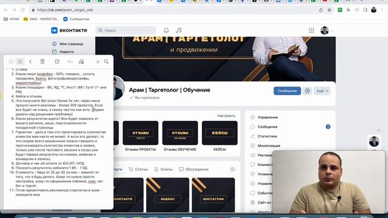Click the Сообщение button
The width and height of the screenshot is (388, 218).
click(x=287, y=91)
